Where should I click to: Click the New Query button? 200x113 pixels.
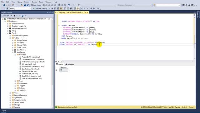[36, 5]
